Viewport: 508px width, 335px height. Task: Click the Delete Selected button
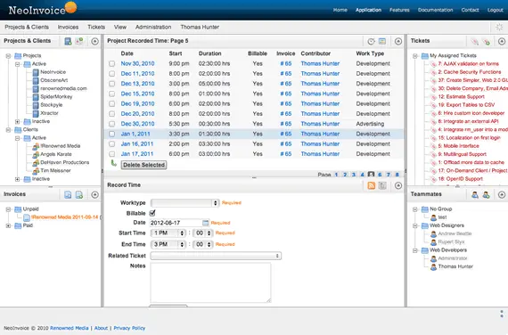143,165
